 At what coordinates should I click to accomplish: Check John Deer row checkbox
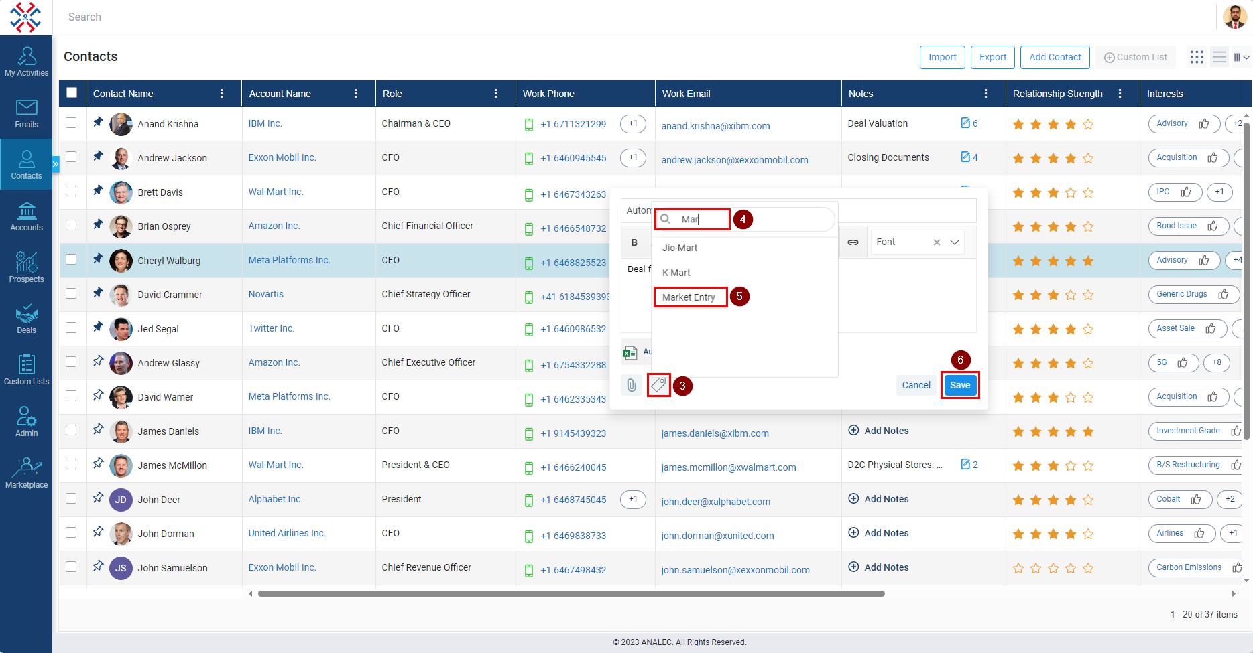tap(71, 498)
